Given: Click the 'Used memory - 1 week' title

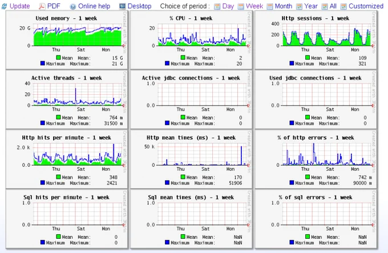Looking at the screenshot, I should (66, 18).
